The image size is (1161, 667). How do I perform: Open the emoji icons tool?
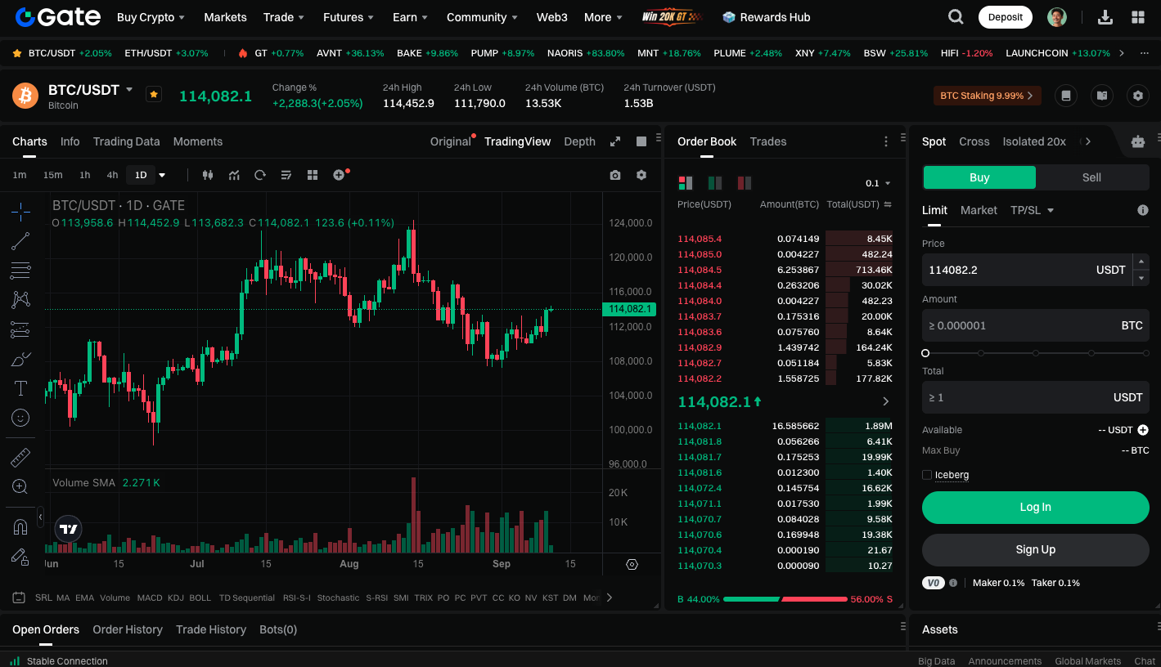point(20,418)
